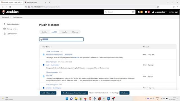
Task: Click the browser address bar URL
Action: [45, 7]
